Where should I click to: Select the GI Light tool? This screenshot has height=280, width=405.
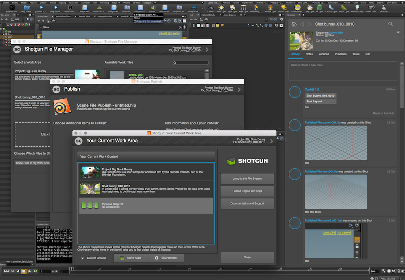point(320,9)
